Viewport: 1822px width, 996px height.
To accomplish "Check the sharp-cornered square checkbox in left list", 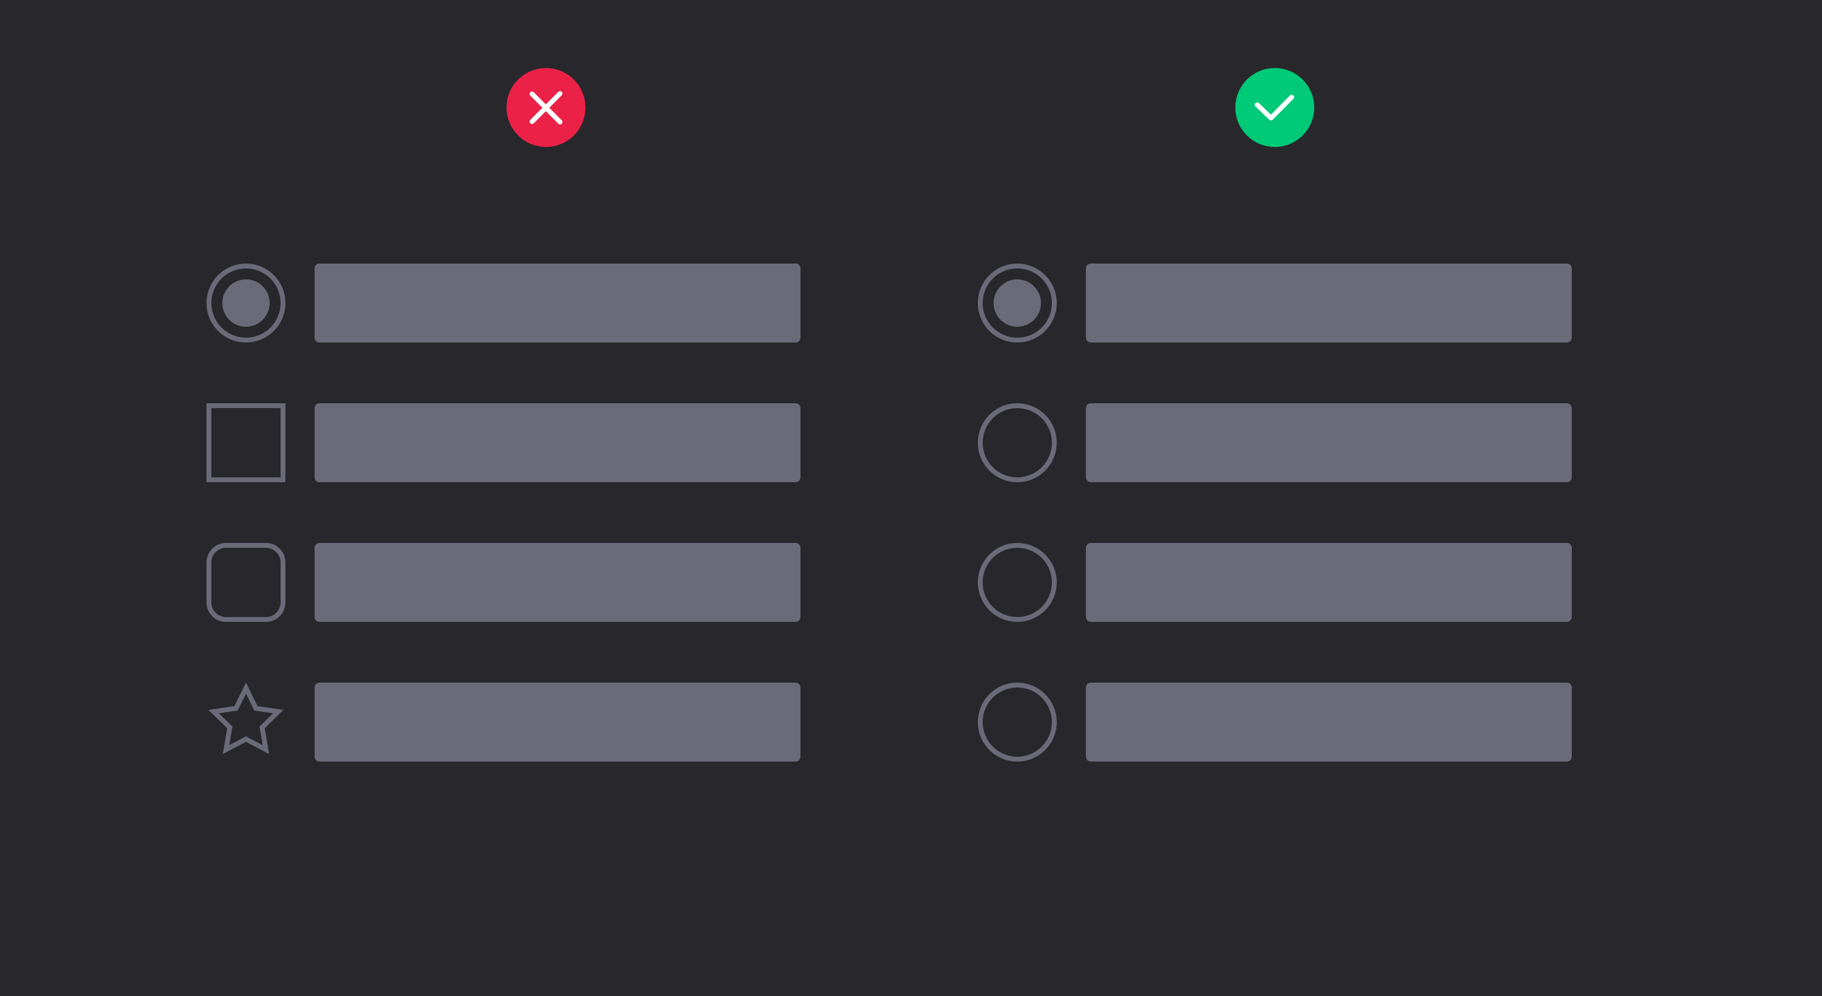I will point(245,442).
